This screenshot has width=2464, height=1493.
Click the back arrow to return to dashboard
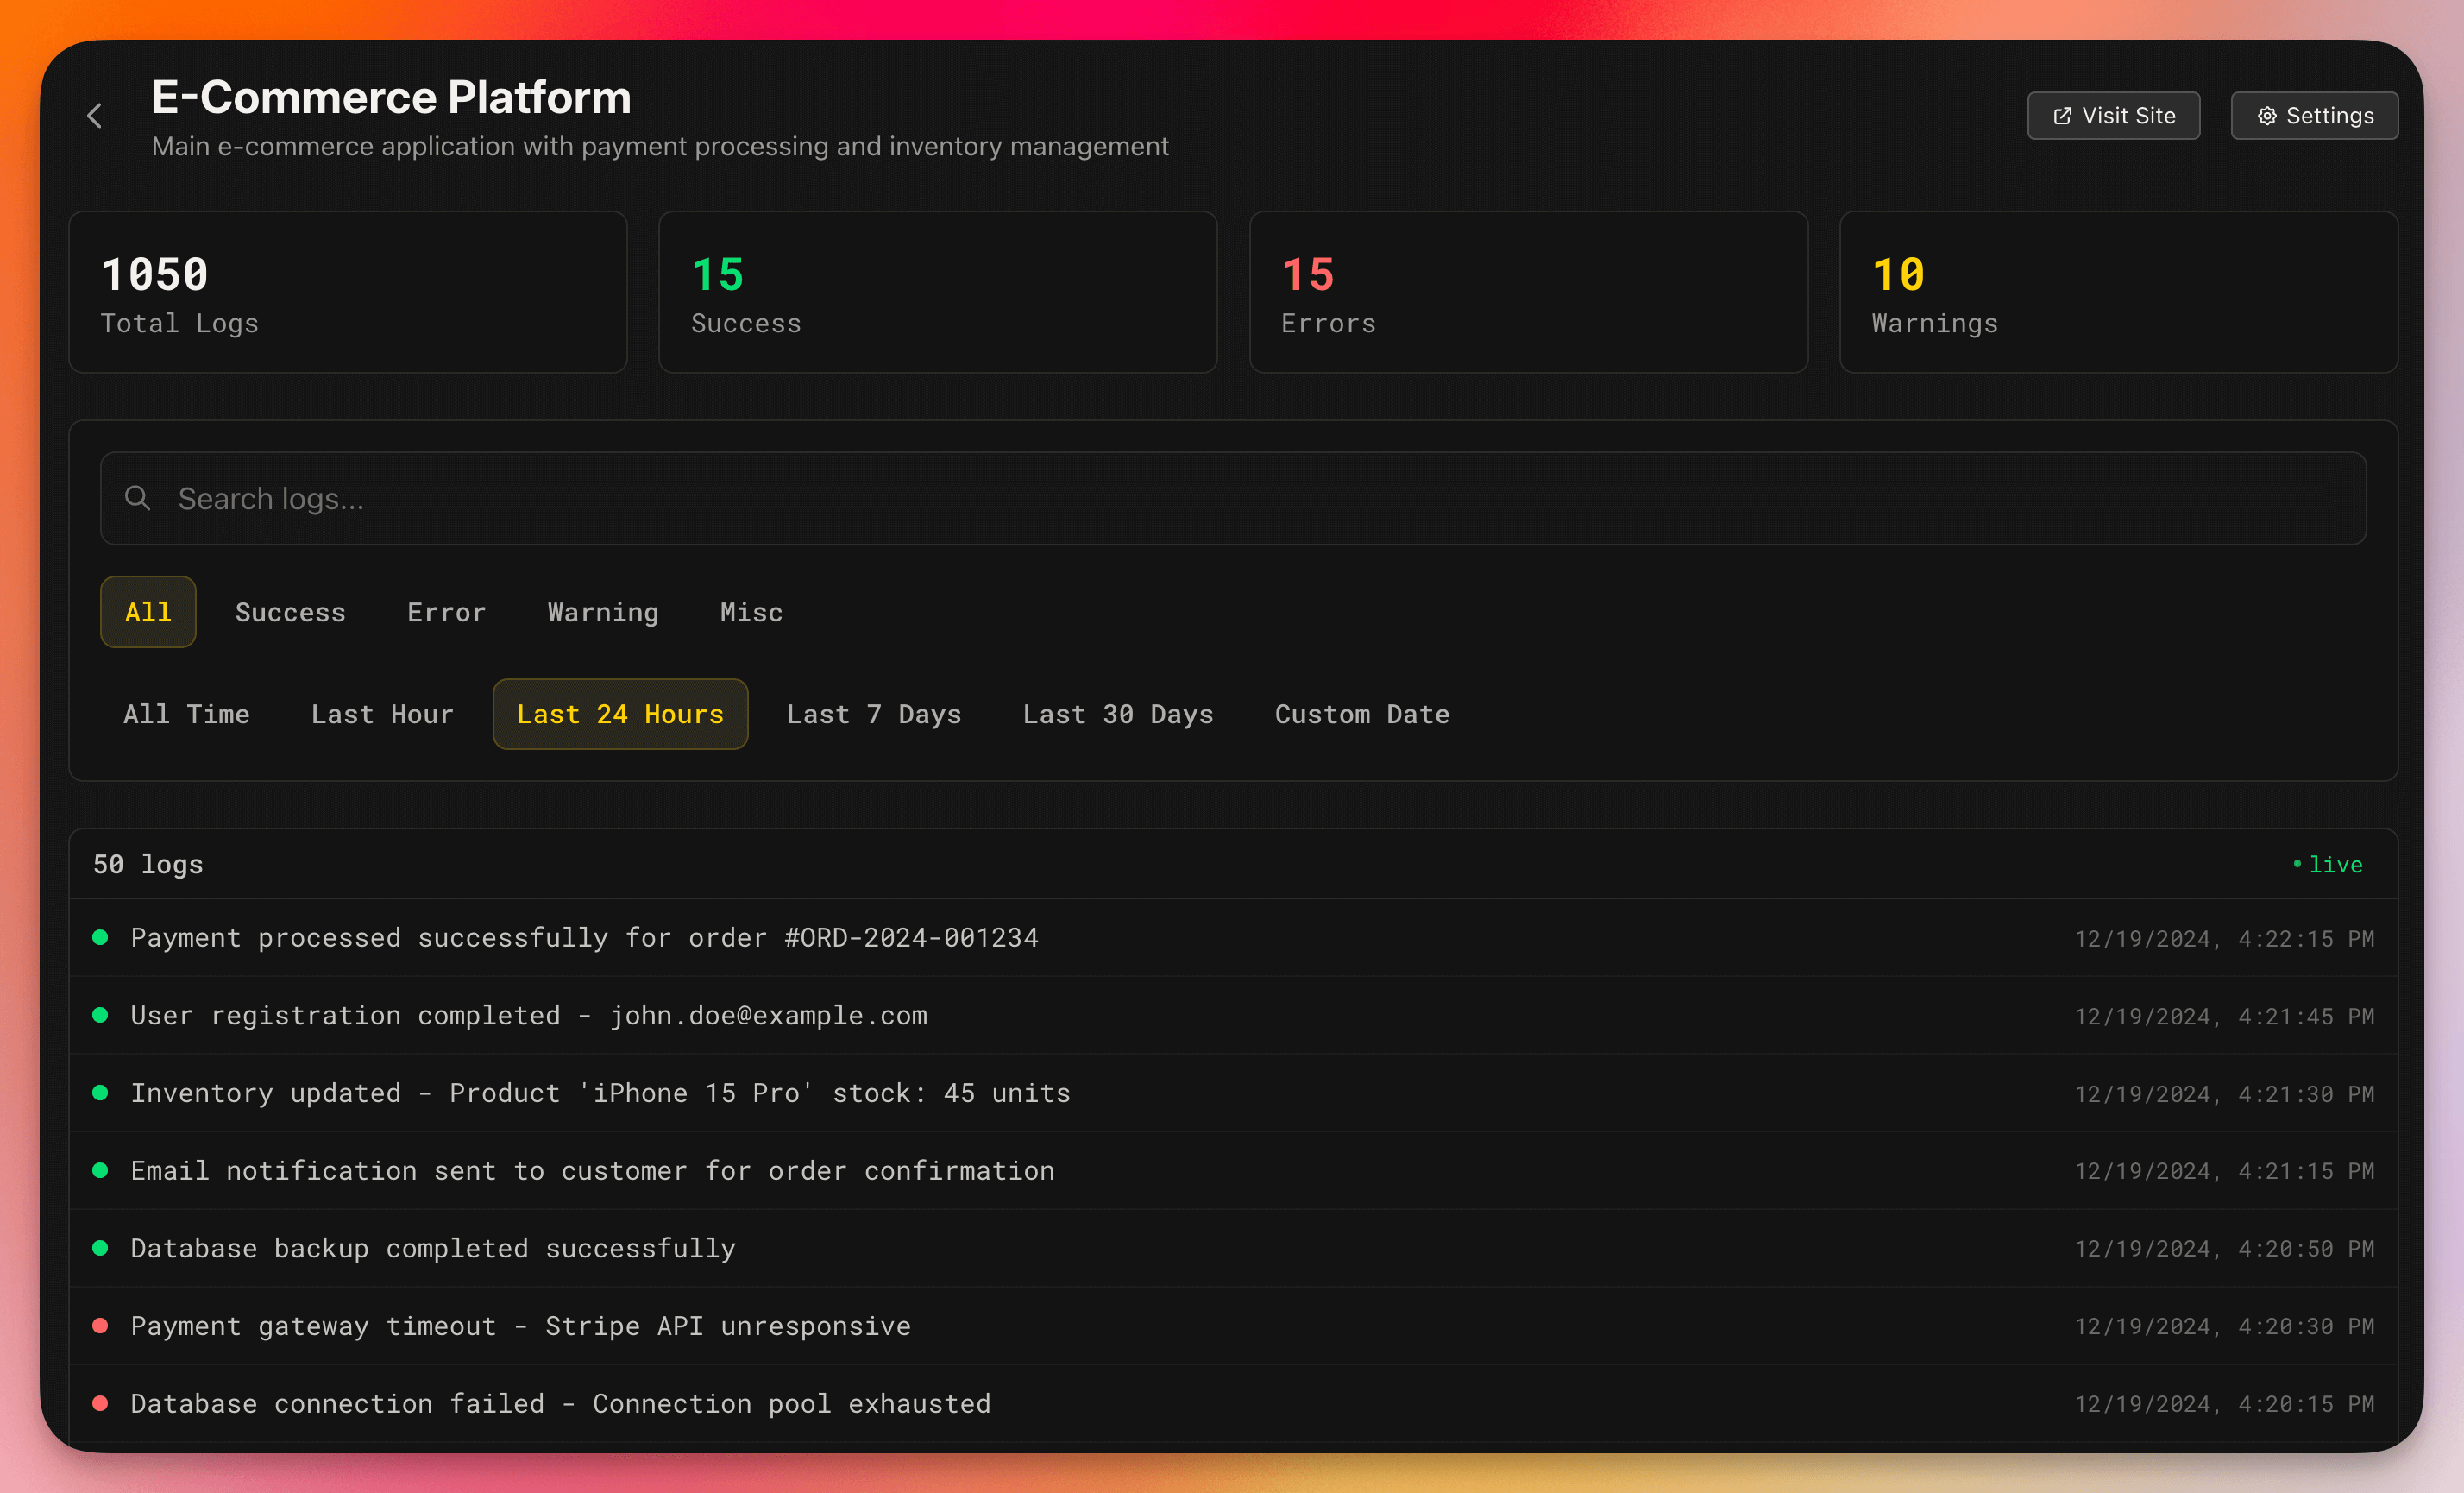coord(94,115)
